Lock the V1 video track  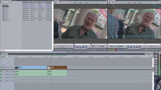click(x=10, y=67)
